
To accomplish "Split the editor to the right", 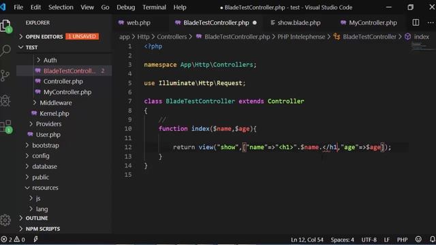I will pyautogui.click(x=416, y=22).
